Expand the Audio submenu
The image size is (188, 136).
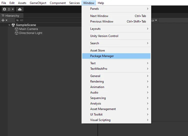pos(116,92)
